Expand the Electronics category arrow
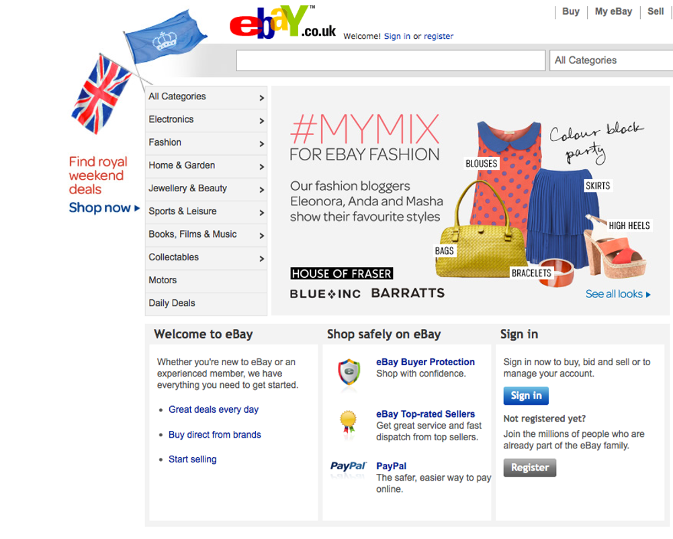This screenshot has width=673, height=539. click(261, 121)
